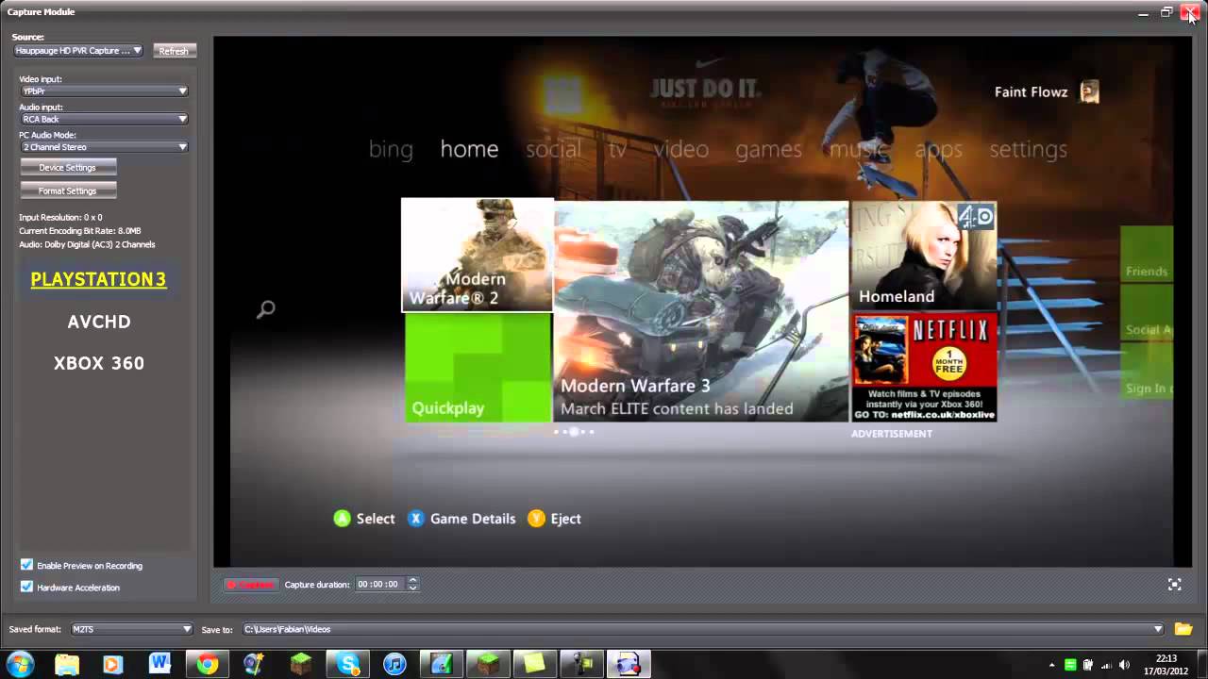The width and height of the screenshot is (1208, 679).
Task: Select the XBOX 360 preset
Action: coord(99,363)
